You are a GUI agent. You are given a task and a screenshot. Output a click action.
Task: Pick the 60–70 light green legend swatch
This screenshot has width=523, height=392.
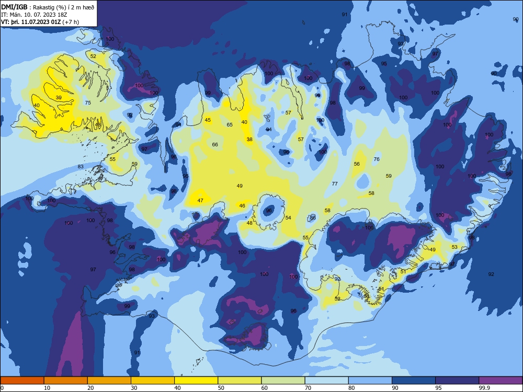tap(283, 381)
